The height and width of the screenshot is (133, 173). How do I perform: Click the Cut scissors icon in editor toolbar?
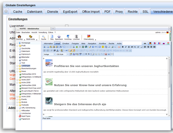pos(45,47)
